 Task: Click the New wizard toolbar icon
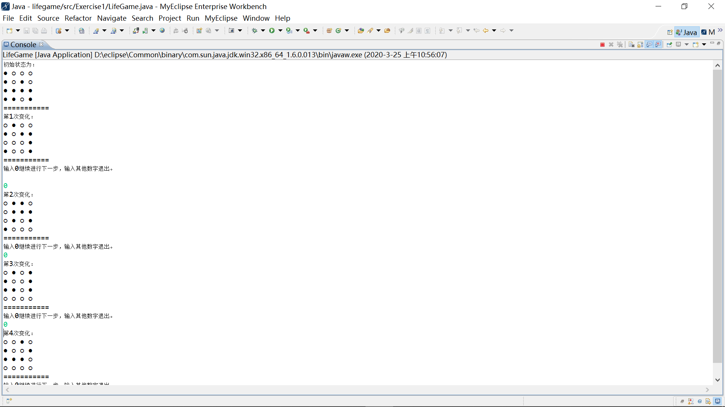[x=9, y=31]
